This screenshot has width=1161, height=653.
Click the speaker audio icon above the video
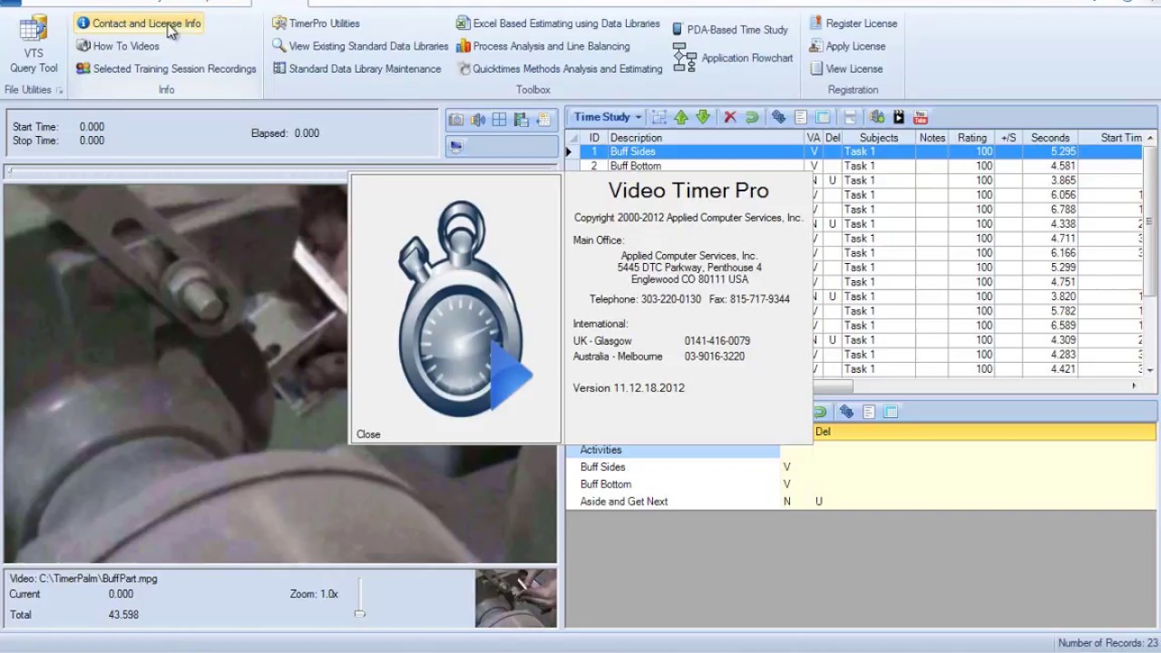478,120
